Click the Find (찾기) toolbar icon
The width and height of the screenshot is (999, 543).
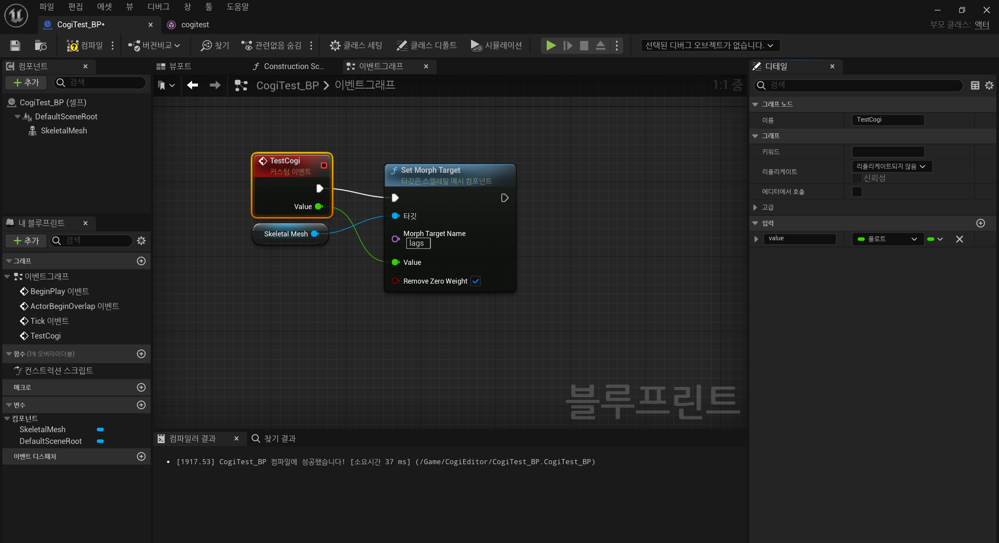click(215, 46)
